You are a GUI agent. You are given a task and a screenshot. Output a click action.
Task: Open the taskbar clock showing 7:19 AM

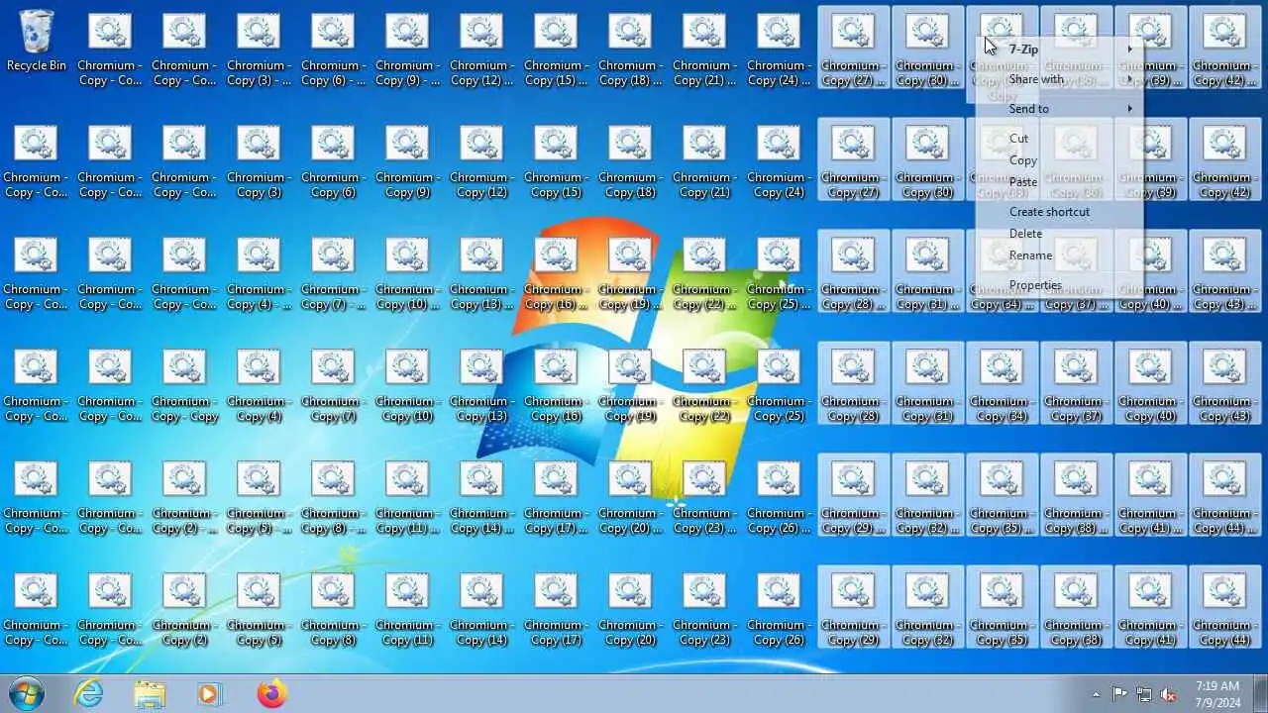1217,694
